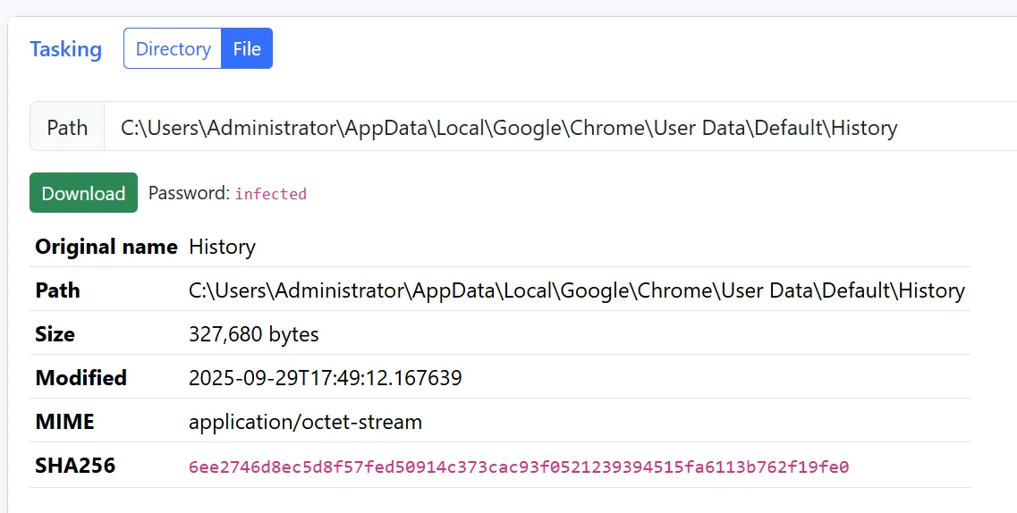The image size is (1017, 513).
Task: Click the Password label
Action: (x=189, y=193)
